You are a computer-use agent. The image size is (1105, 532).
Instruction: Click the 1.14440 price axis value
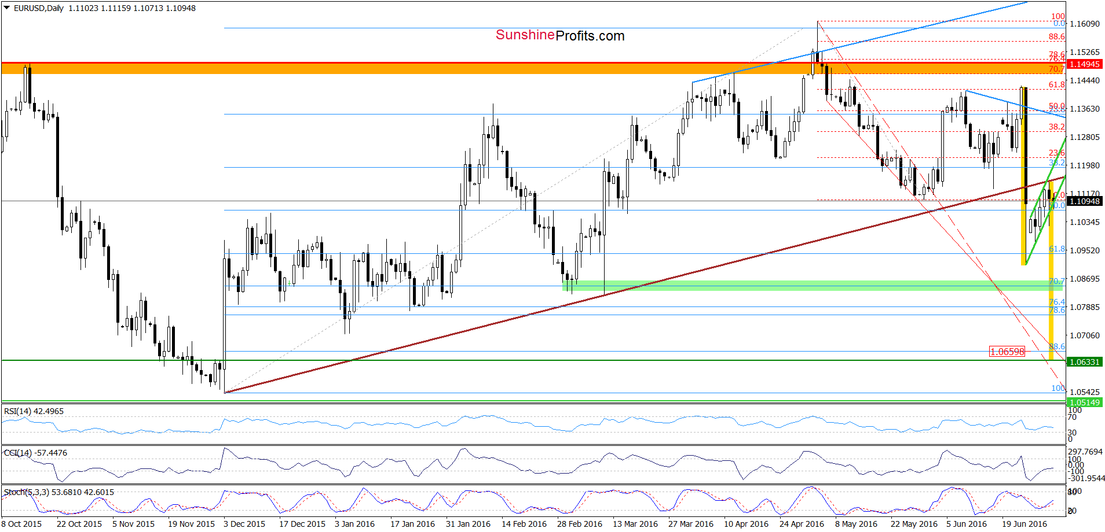(1085, 80)
